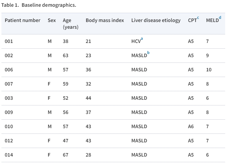Select MELD value 9 for patient 002
This screenshot has width=228, height=164.
pos(207,55)
